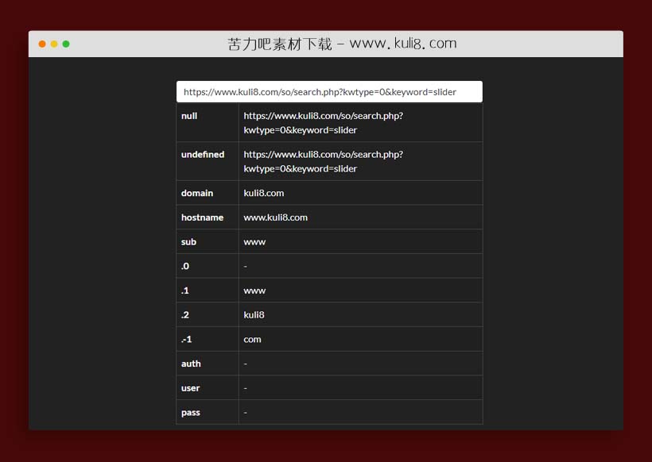652x462 pixels.
Task: Click the URL value in the undefined row
Action: (x=323, y=161)
